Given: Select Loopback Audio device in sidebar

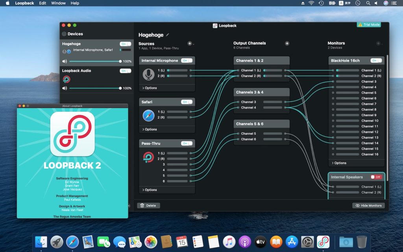Looking at the screenshot, I should coord(97,80).
